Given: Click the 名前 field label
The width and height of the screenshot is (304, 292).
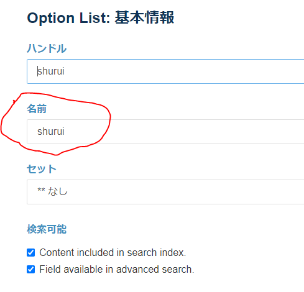Looking at the screenshot, I should coord(37,109).
